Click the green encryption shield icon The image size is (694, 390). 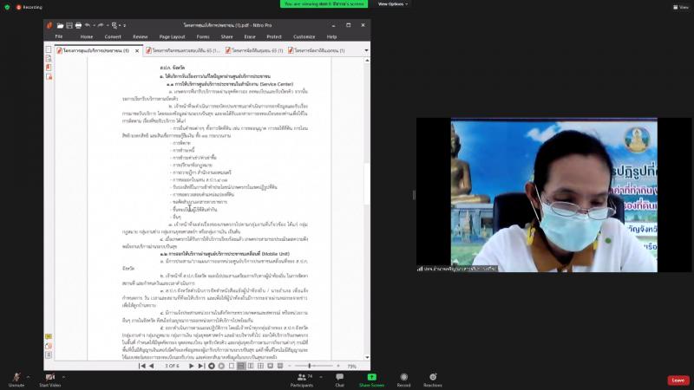coord(7,7)
